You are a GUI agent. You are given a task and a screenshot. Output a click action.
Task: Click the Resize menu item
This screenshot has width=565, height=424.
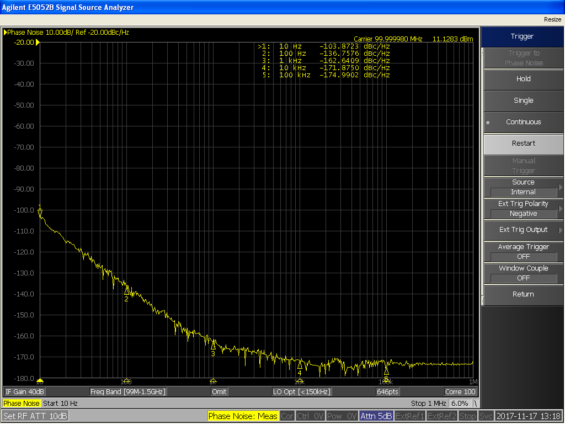tap(552, 19)
